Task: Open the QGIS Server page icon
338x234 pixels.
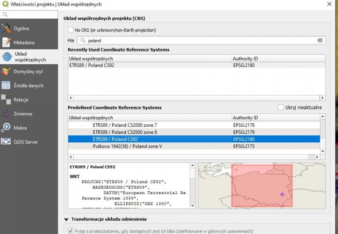Action: click(x=6, y=142)
